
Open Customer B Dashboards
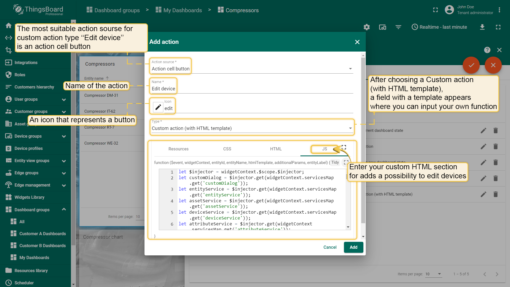[x=35, y=246]
